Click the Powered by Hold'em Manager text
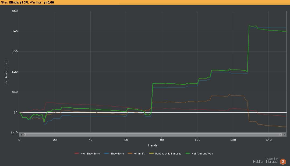This screenshot has width=290, height=166. [x=266, y=160]
